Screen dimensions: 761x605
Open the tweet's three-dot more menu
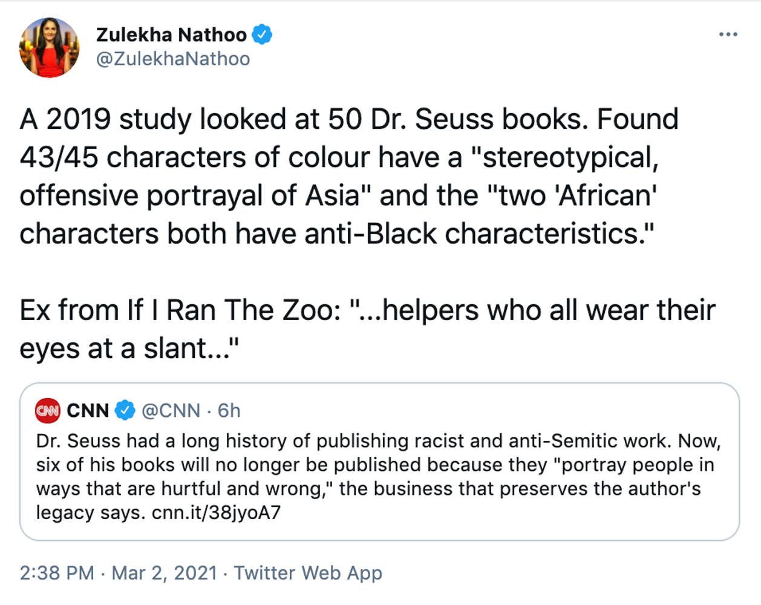[x=728, y=34]
